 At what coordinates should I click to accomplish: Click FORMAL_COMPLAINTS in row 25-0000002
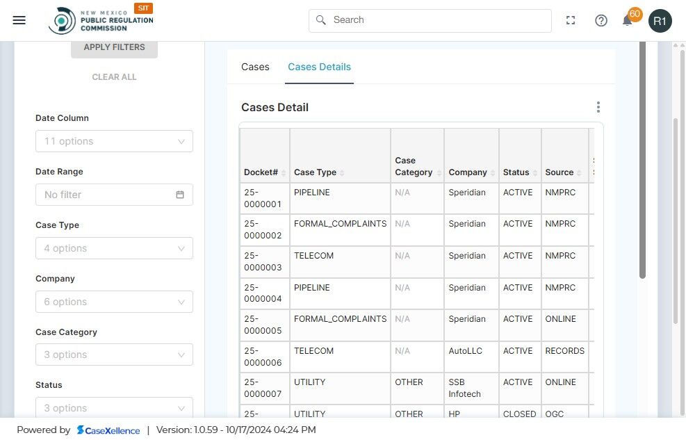click(x=341, y=224)
